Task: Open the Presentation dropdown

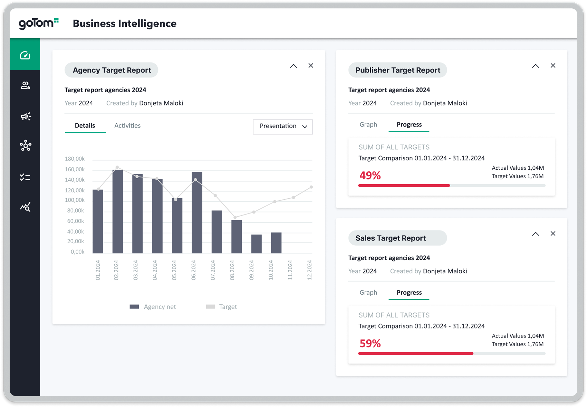Action: [282, 126]
